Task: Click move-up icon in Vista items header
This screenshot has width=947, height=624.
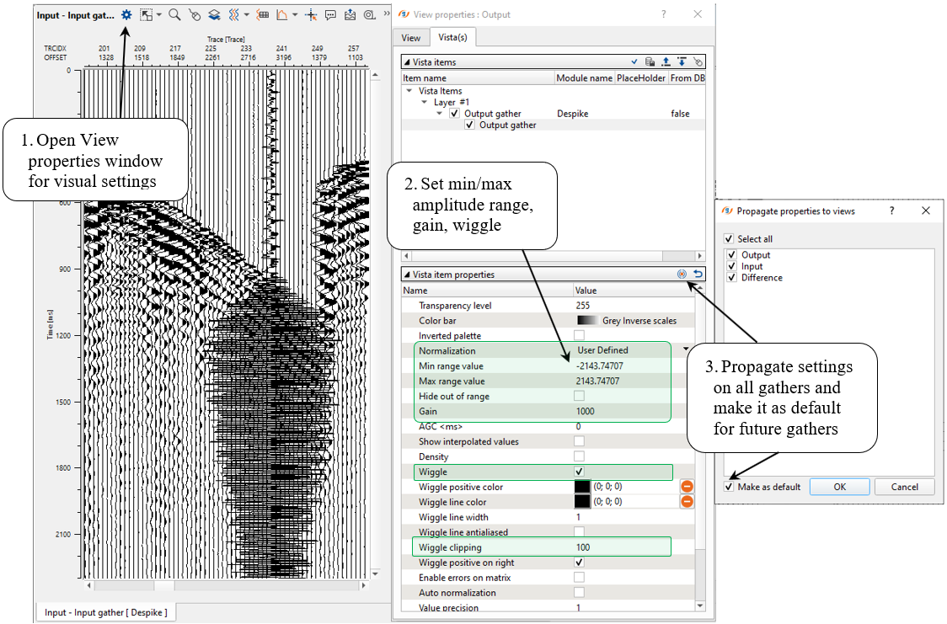Action: coord(666,61)
